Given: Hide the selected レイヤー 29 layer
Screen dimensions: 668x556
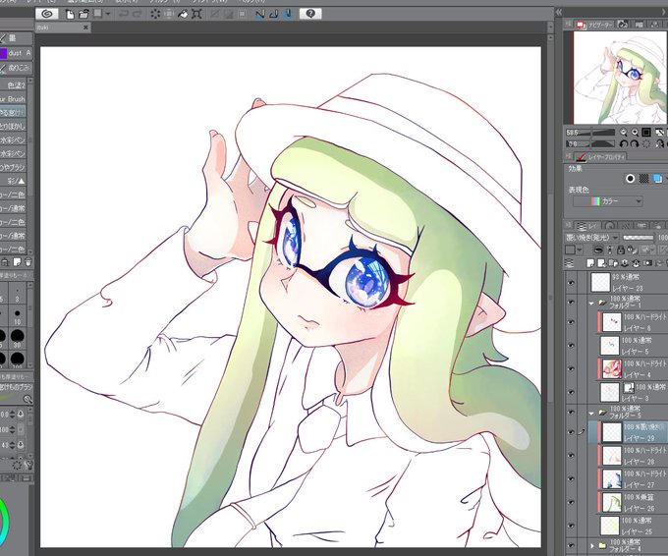Looking at the screenshot, I should 572,432.
